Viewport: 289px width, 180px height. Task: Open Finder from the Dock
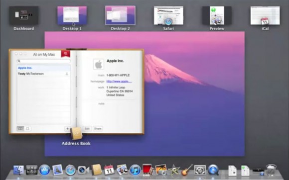pyautogui.click(x=18, y=170)
